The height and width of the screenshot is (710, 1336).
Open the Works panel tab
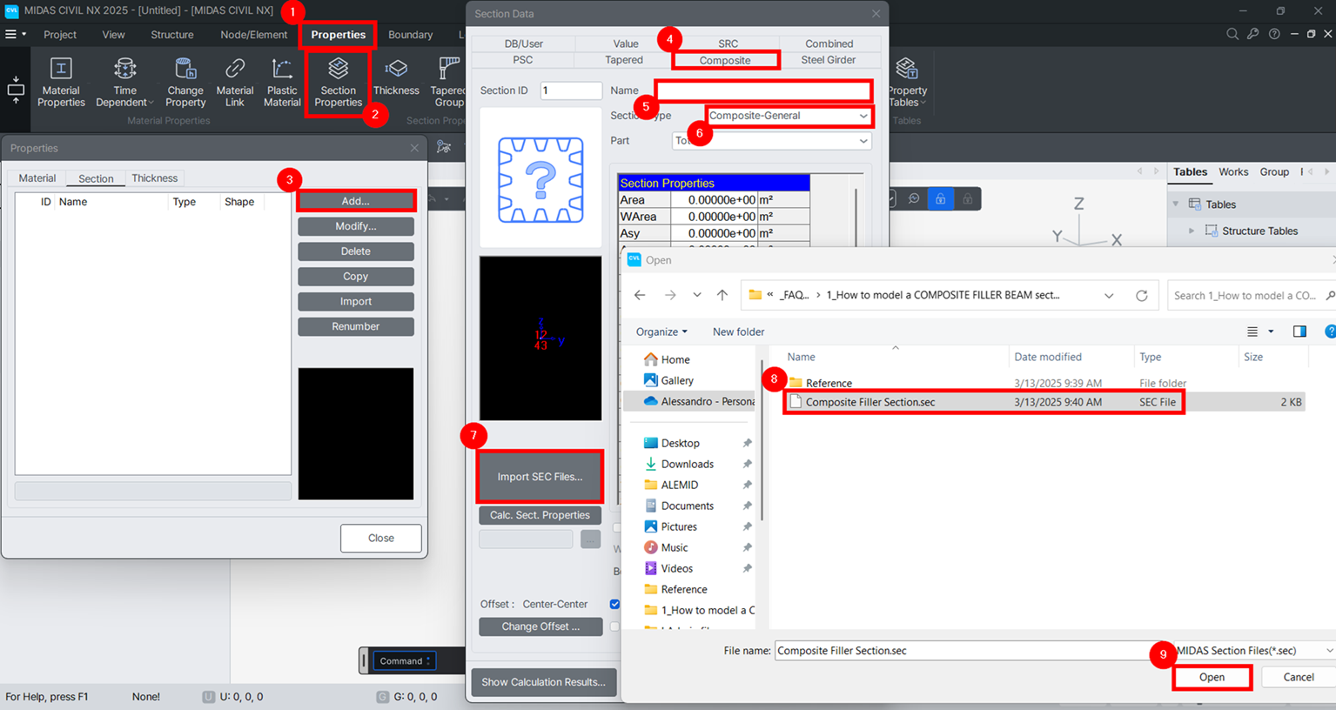pos(1233,172)
